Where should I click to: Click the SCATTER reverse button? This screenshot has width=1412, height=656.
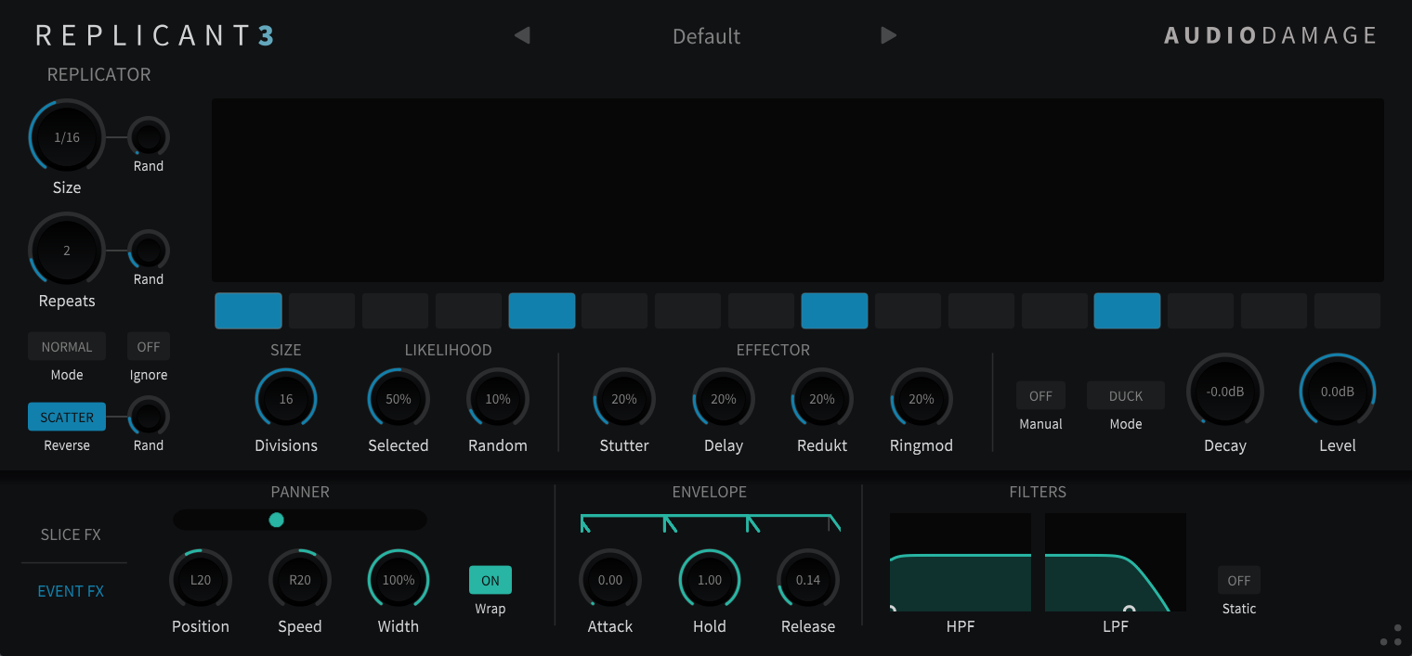click(67, 418)
